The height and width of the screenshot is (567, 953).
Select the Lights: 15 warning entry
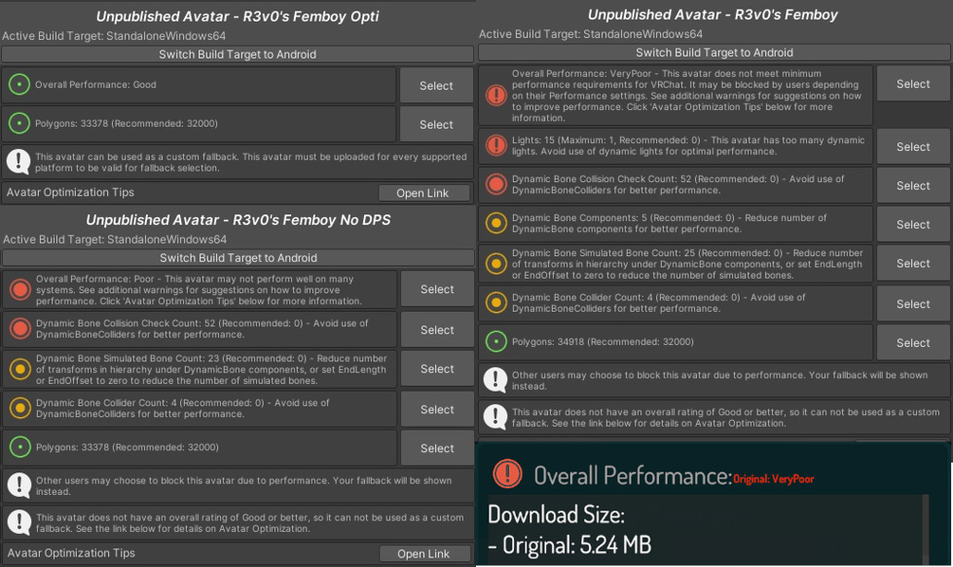[913, 146]
